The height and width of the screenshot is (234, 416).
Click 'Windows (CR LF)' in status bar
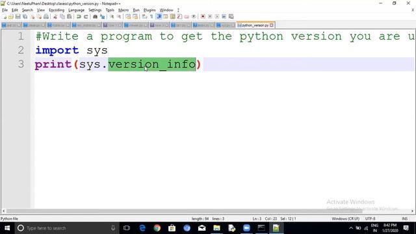[x=345, y=218]
